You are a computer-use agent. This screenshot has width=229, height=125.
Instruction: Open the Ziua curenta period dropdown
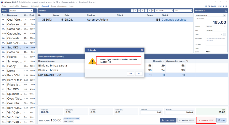pos(164,11)
